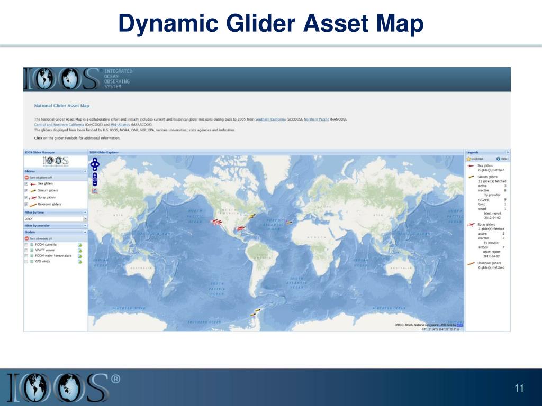Image resolution: width=542 pixels, height=406 pixels.
Task: Click the green info icon beside WWIII waves
Action: tap(32, 250)
